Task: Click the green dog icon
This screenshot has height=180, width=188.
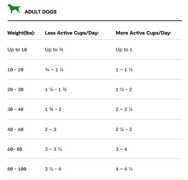Action: coord(14,9)
